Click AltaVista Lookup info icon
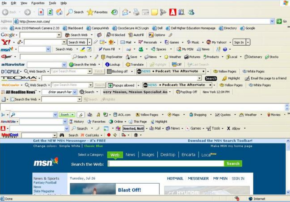Screen dimensions: 290x202 pos(107,65)
